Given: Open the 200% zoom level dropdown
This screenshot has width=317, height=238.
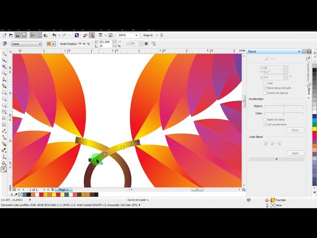Looking at the screenshot, I should (x=136, y=35).
